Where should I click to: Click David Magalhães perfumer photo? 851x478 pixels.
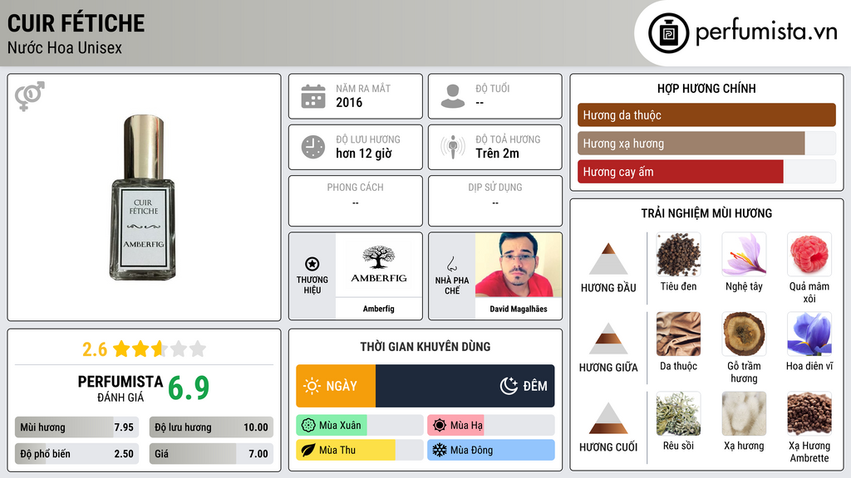point(519,265)
